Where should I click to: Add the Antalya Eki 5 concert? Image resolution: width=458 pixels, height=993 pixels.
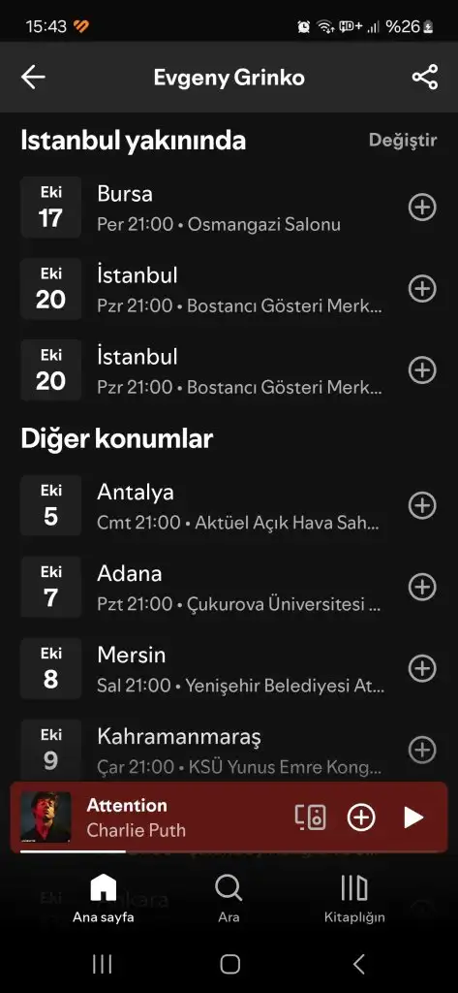click(x=422, y=505)
